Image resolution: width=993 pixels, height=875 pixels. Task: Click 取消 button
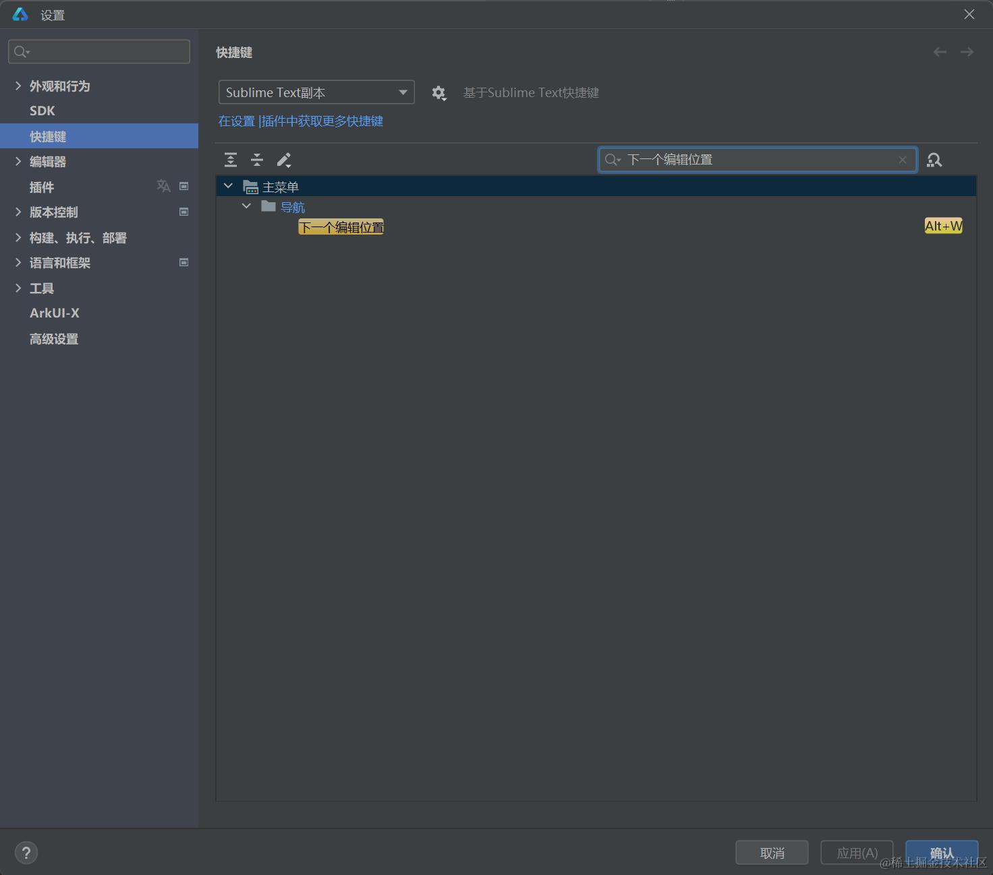772,853
